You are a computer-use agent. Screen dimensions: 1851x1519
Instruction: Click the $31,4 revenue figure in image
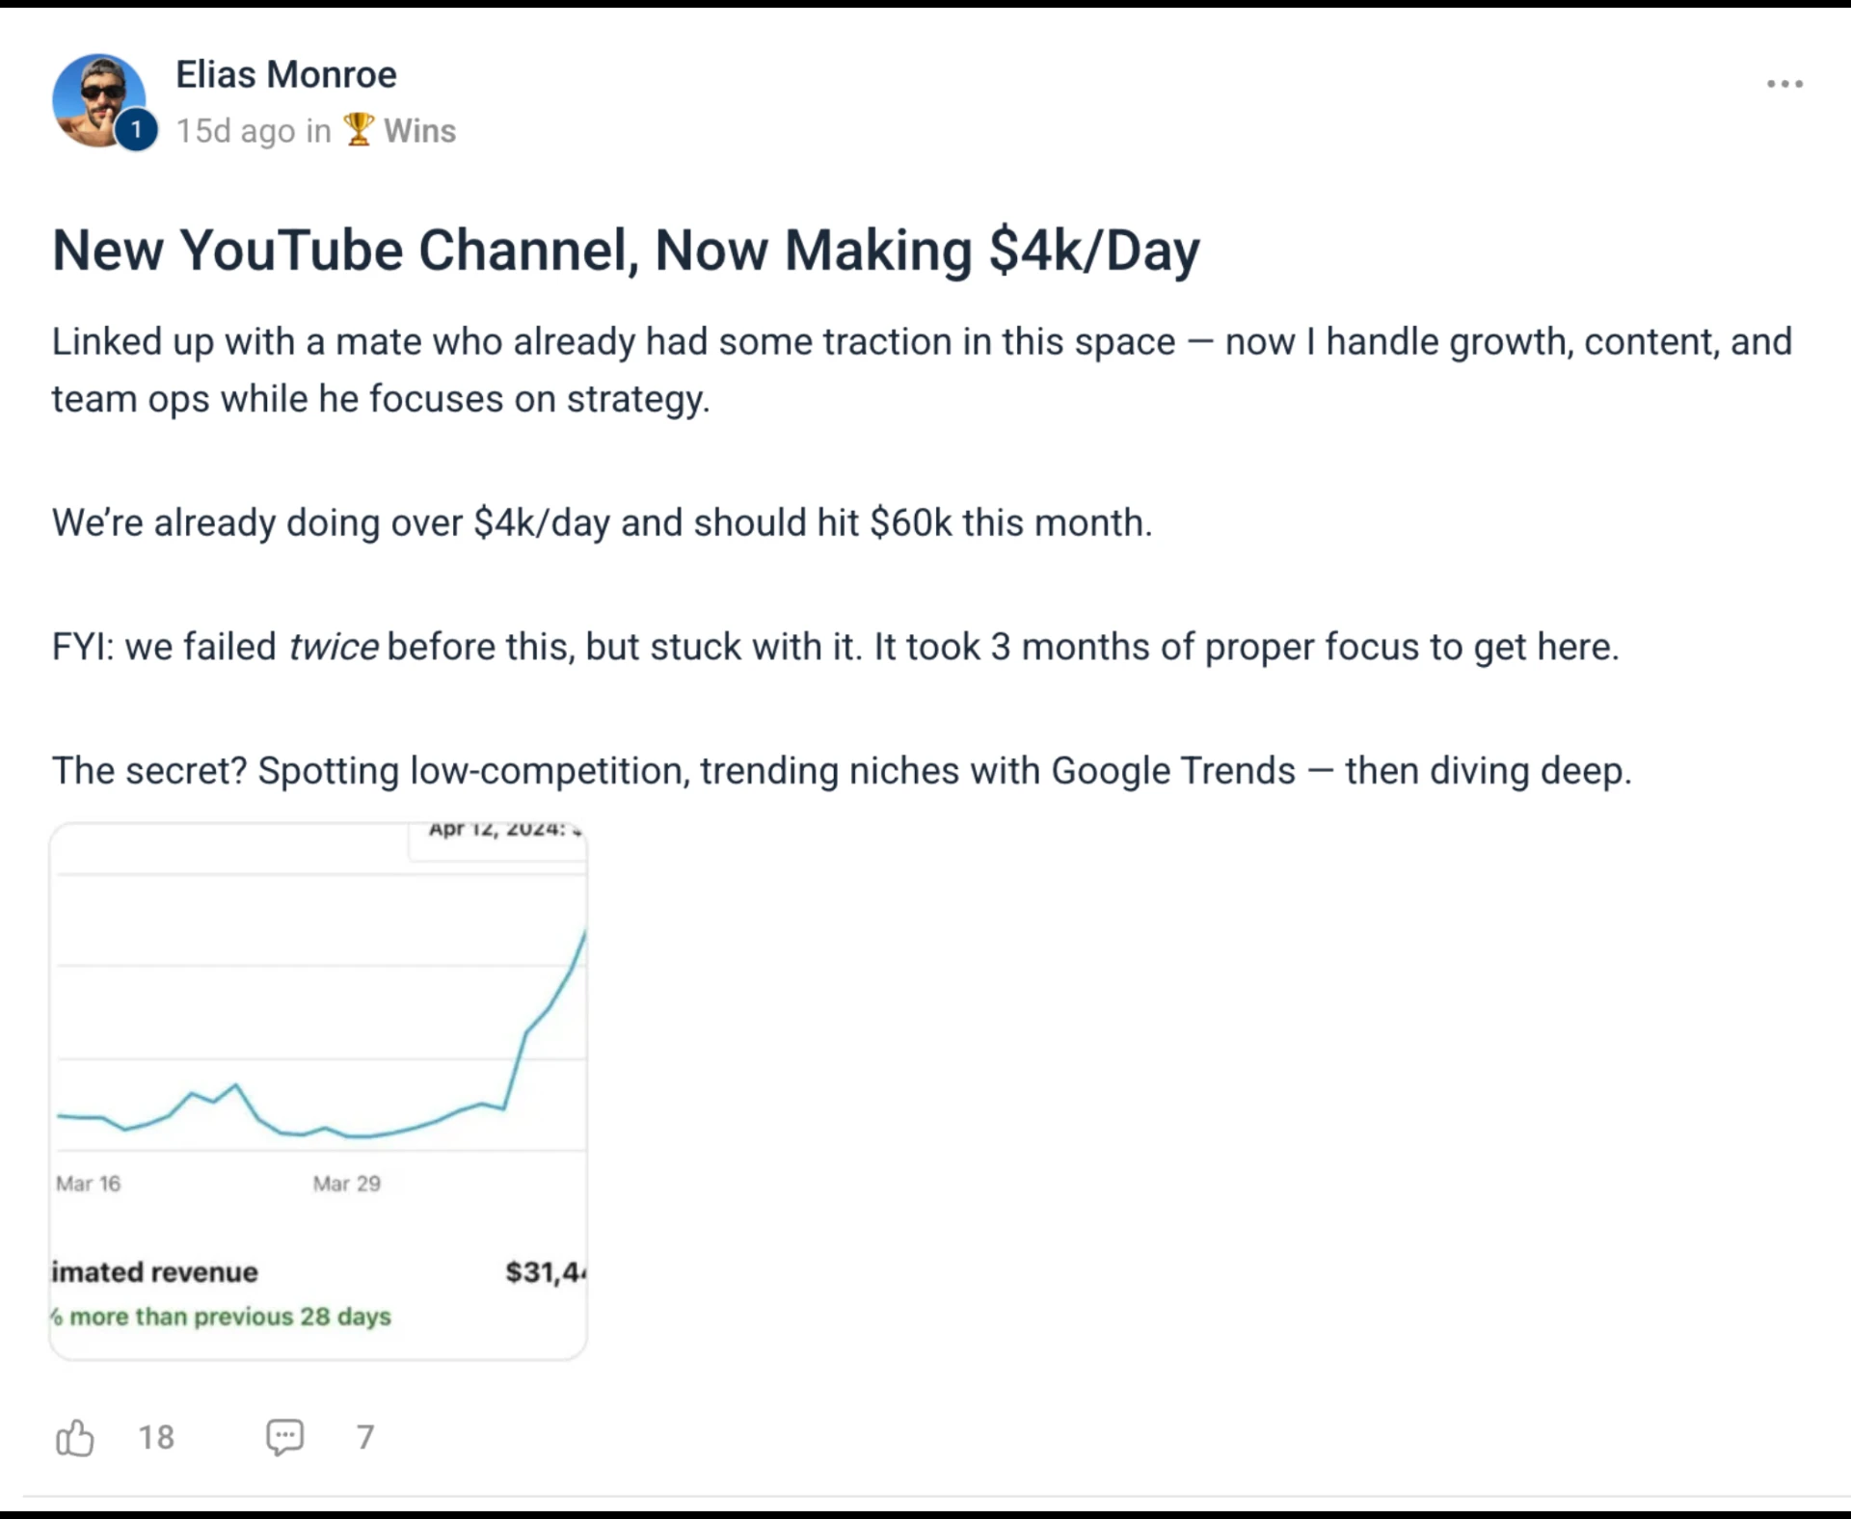546,1272
